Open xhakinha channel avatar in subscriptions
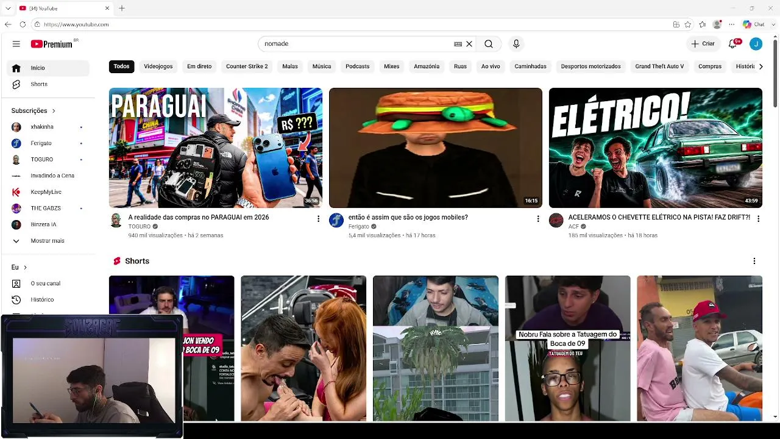The image size is (780, 439). 16,127
